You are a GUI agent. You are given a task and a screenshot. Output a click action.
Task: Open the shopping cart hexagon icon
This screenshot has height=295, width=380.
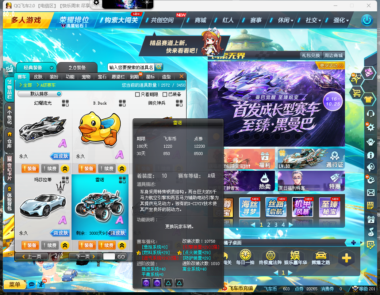(356, 93)
